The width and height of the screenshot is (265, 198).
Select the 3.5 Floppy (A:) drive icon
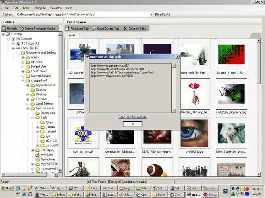(18, 43)
